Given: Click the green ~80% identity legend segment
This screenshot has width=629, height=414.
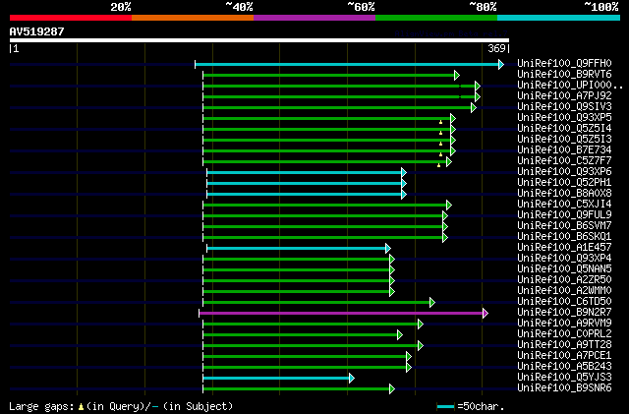Looking at the screenshot, I should tap(436, 18).
